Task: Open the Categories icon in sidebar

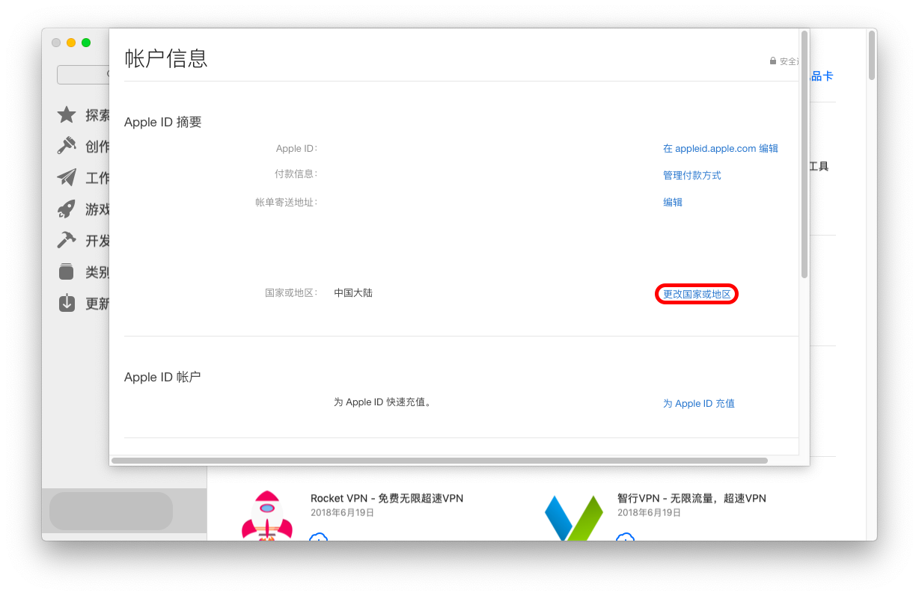Action: (x=67, y=272)
